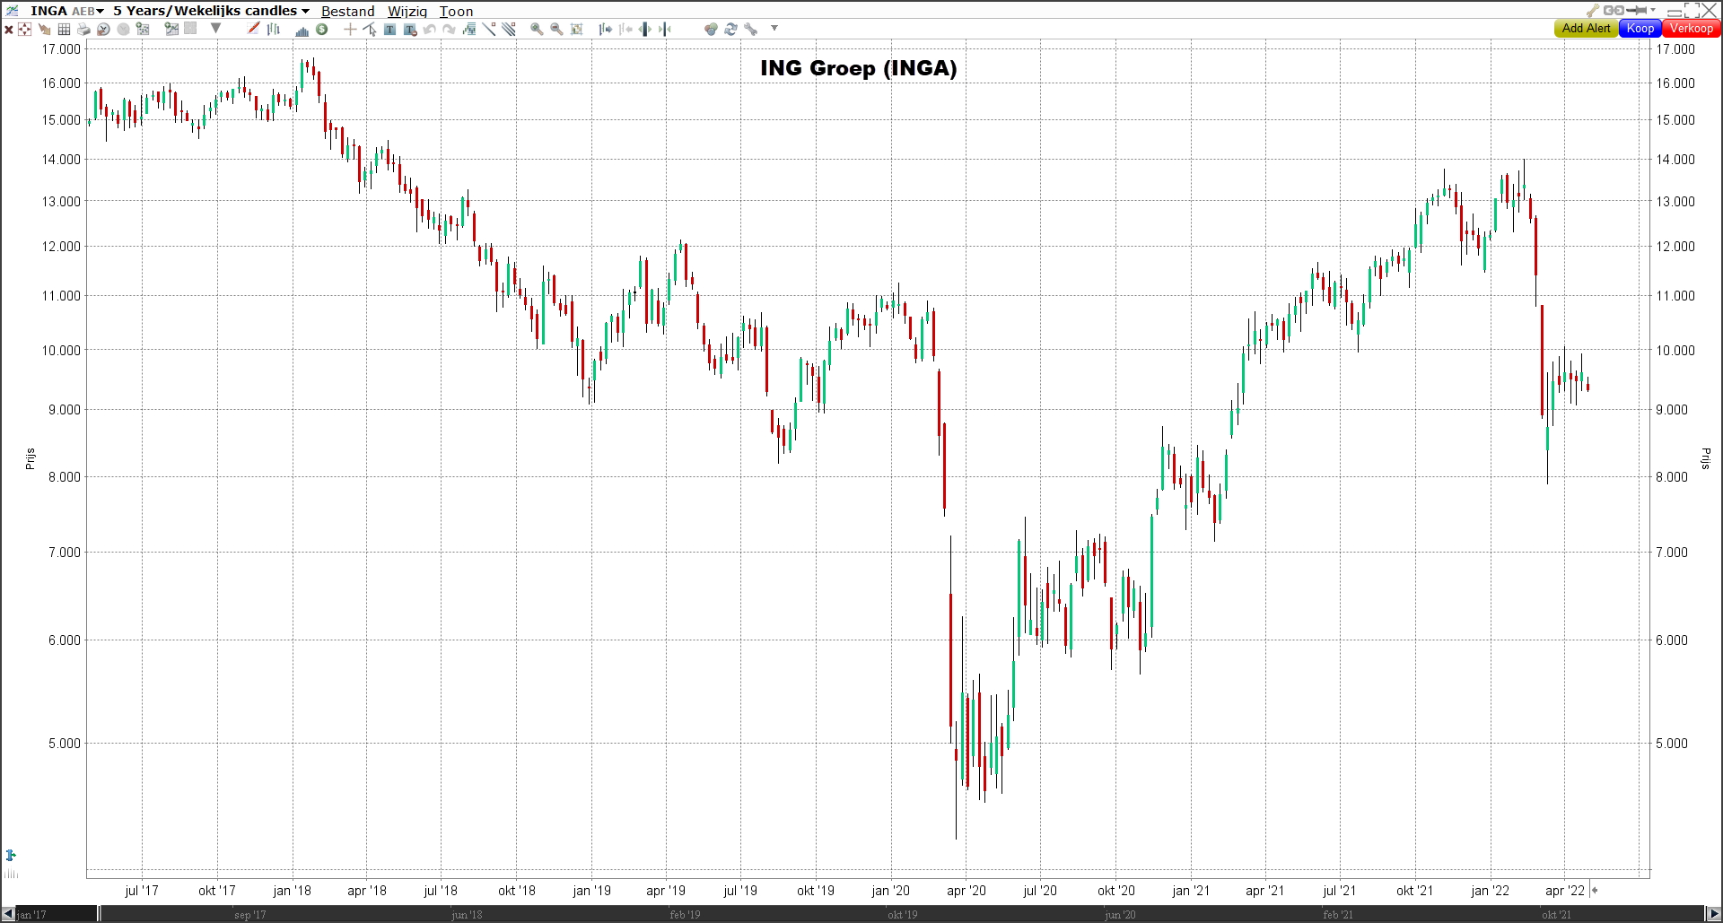Expand the toolbar overflow arrow

coord(774,28)
